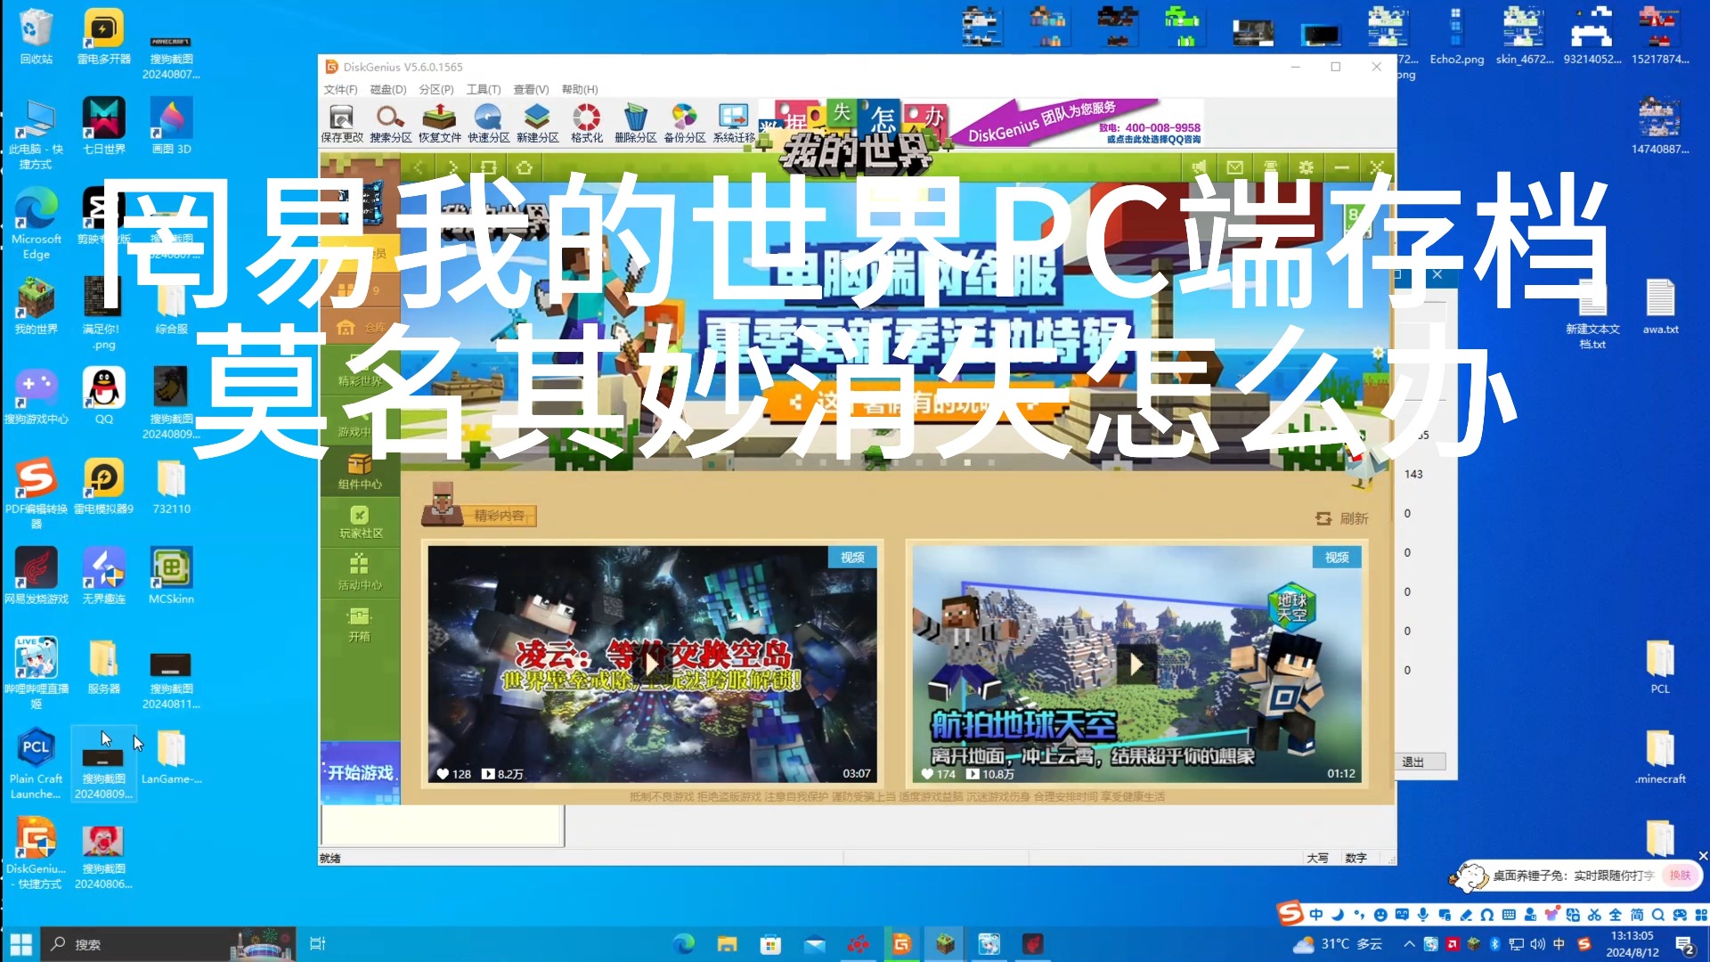Select the 删除分区 (Delete Partition) icon
This screenshot has height=962, width=1710.
point(634,122)
